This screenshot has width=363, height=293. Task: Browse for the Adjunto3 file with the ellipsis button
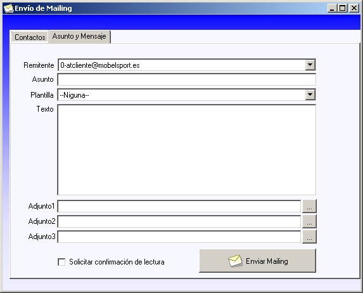[309, 237]
